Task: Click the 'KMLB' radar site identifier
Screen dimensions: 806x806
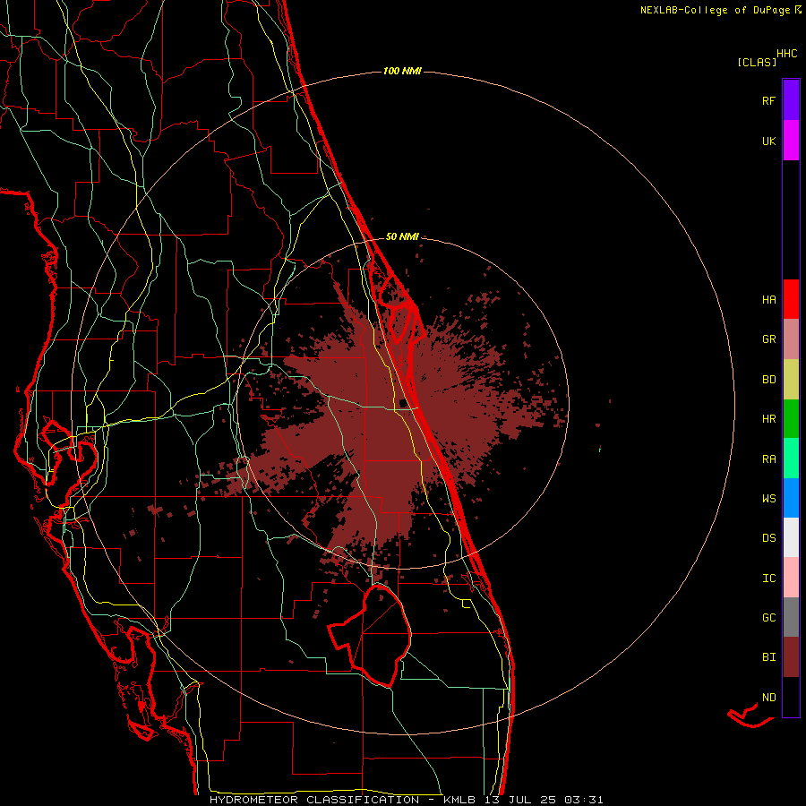Action: pos(459,800)
